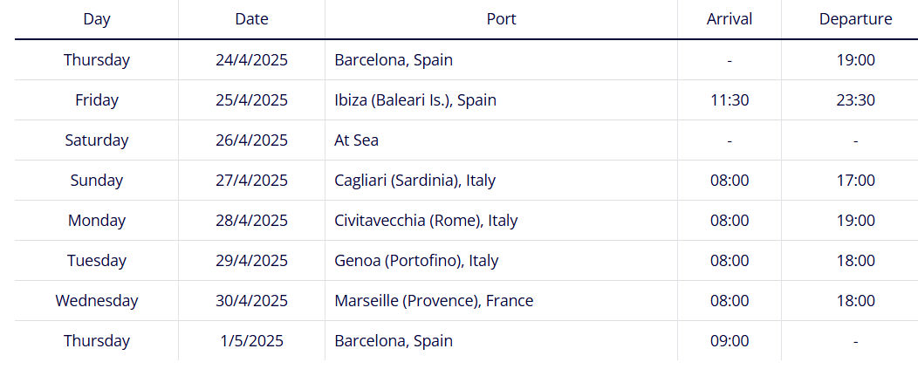918x376 pixels.
Task: Select Civitavecchia (Rome), Italy port
Action: tap(426, 221)
